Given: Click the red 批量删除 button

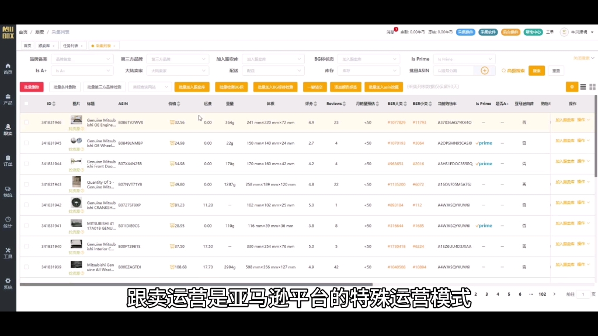Looking at the screenshot, I should (x=32, y=87).
